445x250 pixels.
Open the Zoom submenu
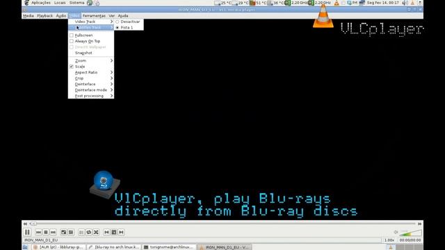pos(91,60)
